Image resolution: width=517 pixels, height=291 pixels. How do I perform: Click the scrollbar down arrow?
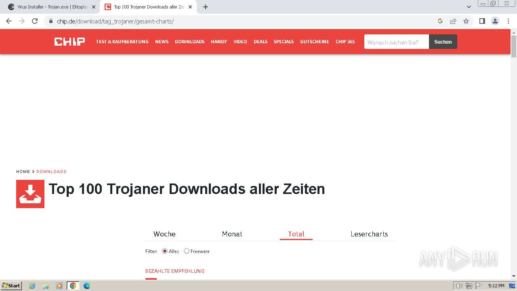(x=514, y=276)
